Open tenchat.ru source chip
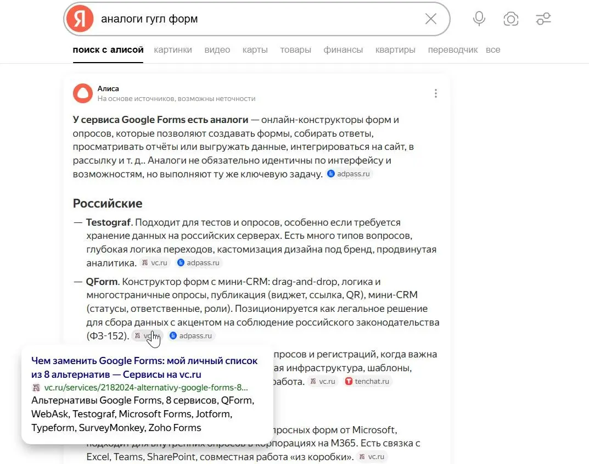 tap(368, 381)
